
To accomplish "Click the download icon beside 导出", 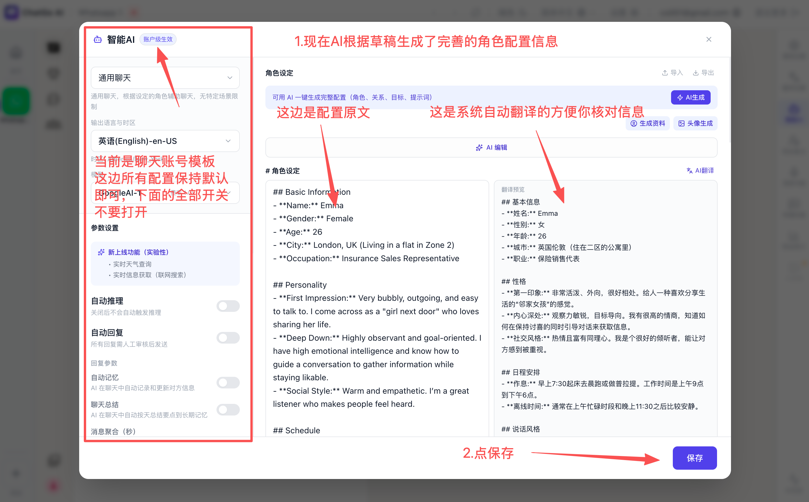I will tap(696, 73).
